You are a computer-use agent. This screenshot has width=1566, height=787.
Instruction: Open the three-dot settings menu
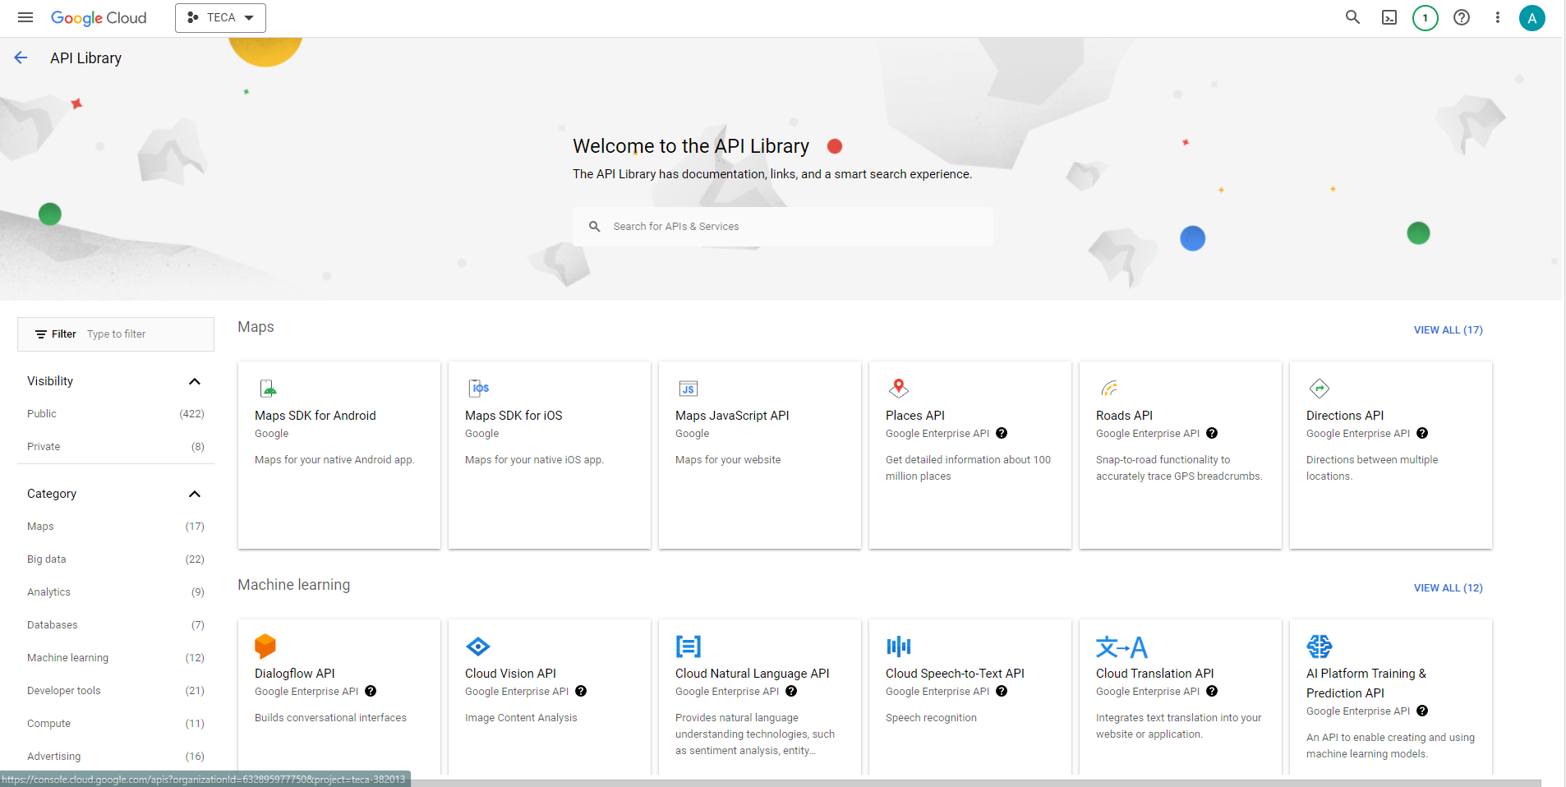click(x=1497, y=17)
